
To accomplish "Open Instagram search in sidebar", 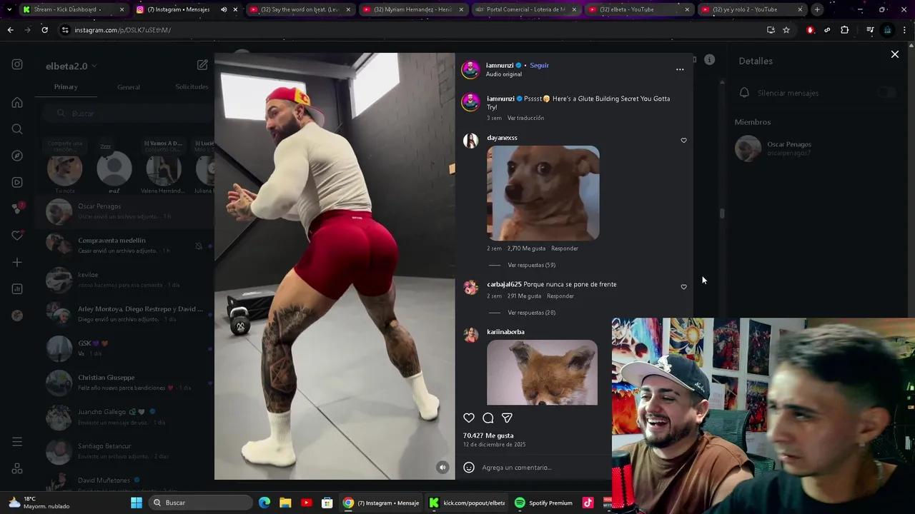I will pos(17,129).
